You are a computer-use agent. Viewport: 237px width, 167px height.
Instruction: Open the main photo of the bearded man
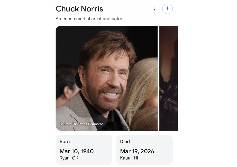(107, 78)
